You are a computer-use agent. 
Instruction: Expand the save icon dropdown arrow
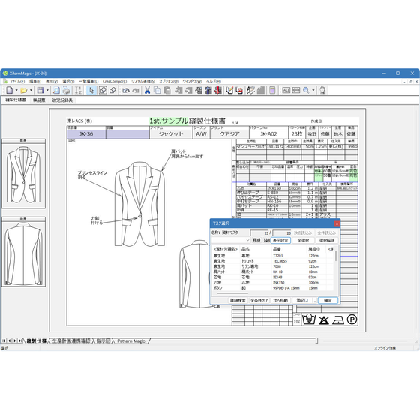47,90
